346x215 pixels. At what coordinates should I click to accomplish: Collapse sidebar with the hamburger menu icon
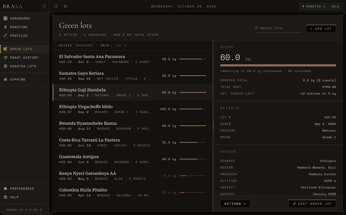point(44,6)
